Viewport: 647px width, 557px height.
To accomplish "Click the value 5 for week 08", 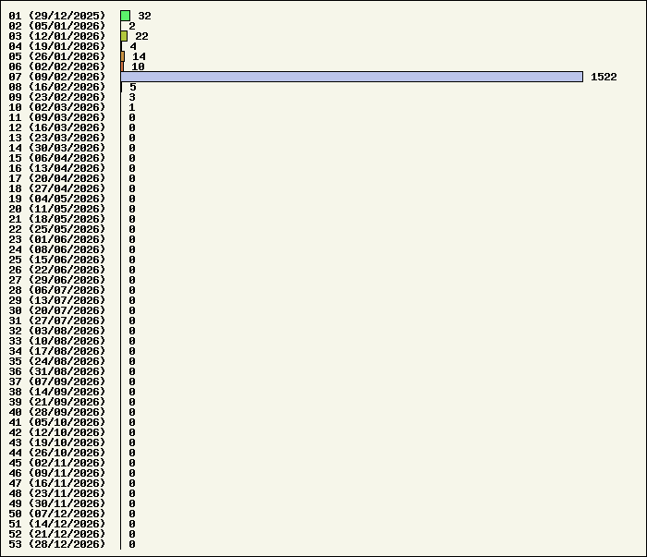I will [x=132, y=87].
